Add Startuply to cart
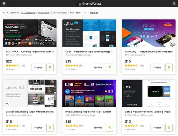The image size is (178, 136). tap(169, 67)
